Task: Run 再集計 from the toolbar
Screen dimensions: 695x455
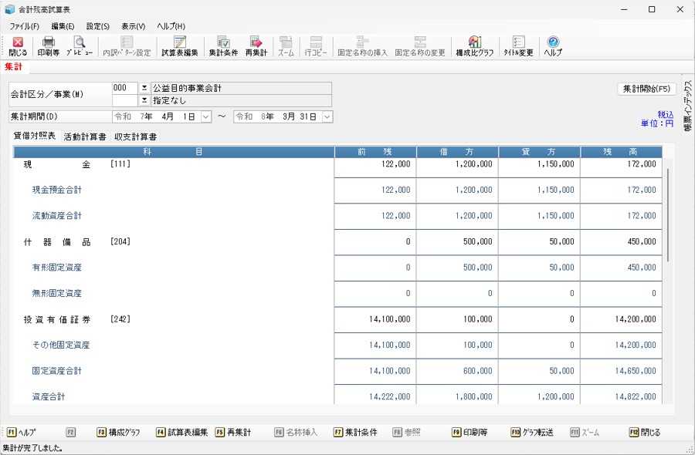Action: [x=256, y=46]
